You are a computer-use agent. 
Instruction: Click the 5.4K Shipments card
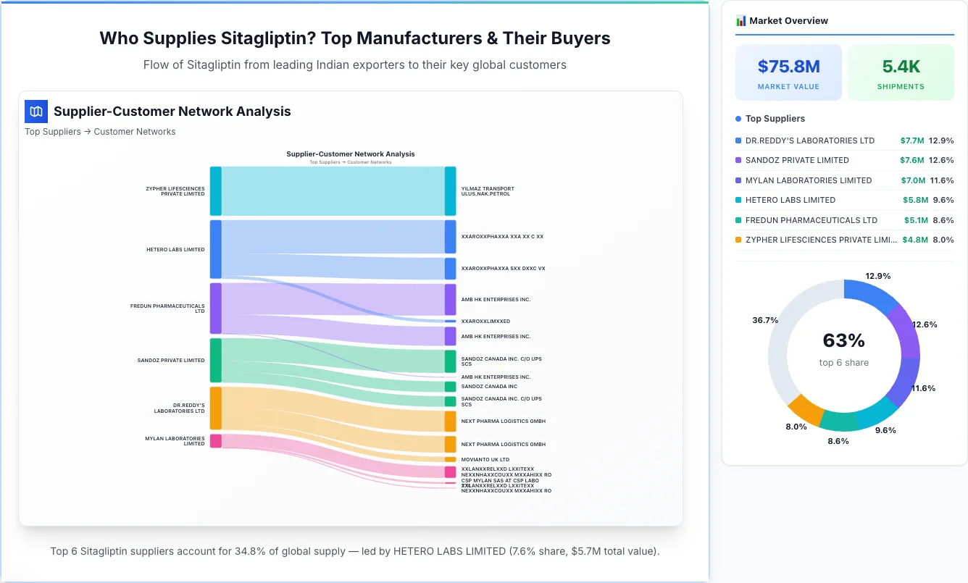tap(901, 72)
